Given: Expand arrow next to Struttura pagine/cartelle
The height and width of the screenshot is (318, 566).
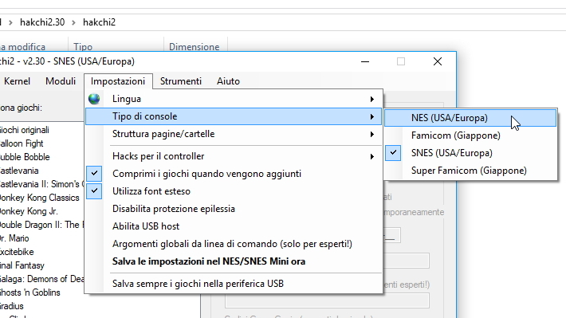Looking at the screenshot, I should [x=371, y=134].
